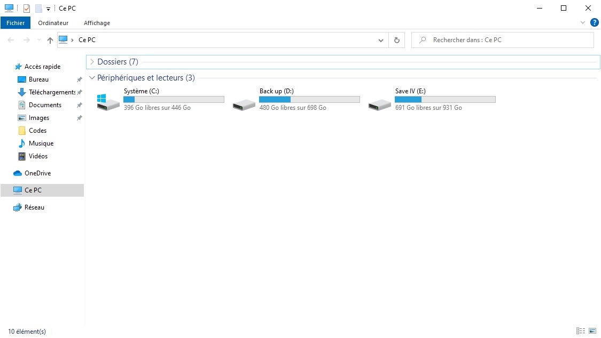
Task: Click the Ce PC address bar breadcrumb
Action: click(87, 40)
